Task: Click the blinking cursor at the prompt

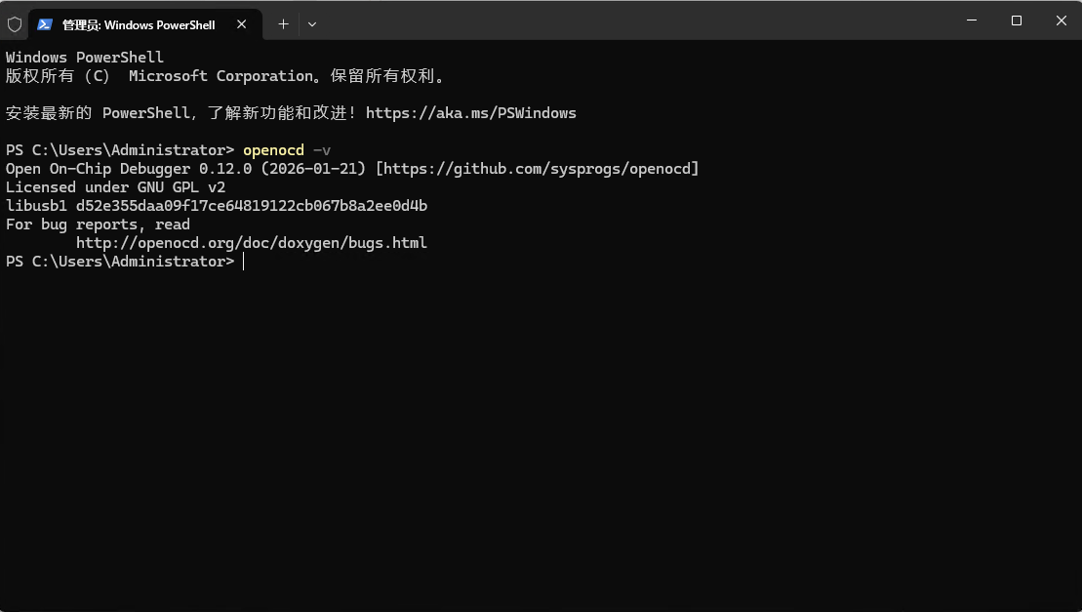Action: 244,261
